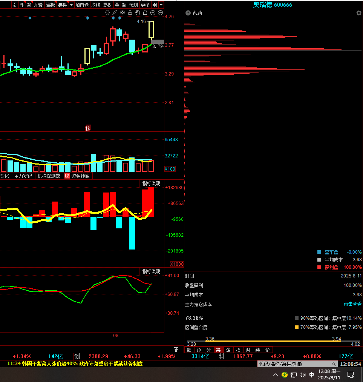Viewport: 363px width, 382px height.
Task: Click the 韩国干紫菜 news ticker headline
Action: click(75, 364)
